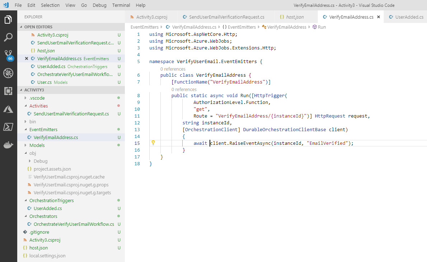Switch to the host.json tab
Viewport: 427px width, 262px height.
point(296,17)
